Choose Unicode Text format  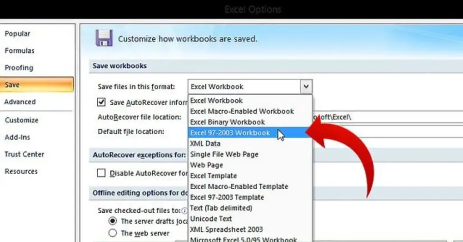[x=250, y=219]
